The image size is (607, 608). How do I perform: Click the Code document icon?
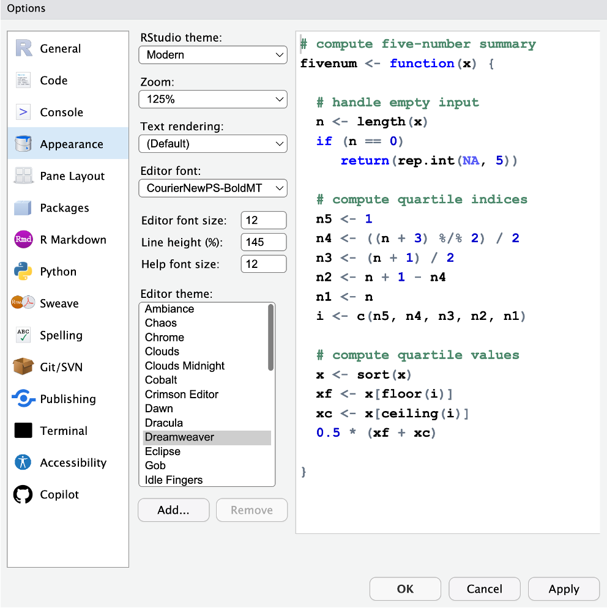[x=23, y=80]
